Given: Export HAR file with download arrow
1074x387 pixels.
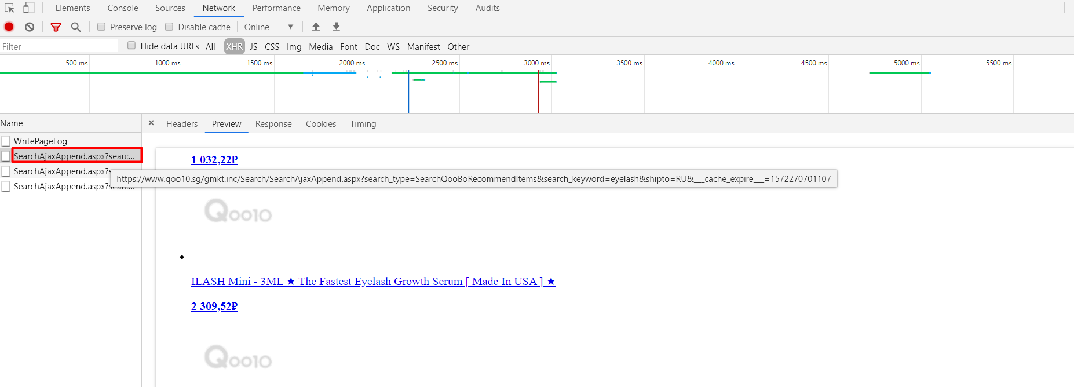Looking at the screenshot, I should (x=336, y=27).
